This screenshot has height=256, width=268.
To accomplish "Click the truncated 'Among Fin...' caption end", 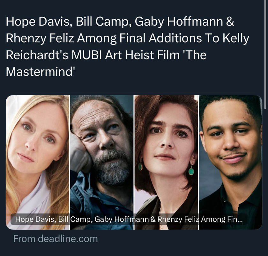I will (222, 219).
